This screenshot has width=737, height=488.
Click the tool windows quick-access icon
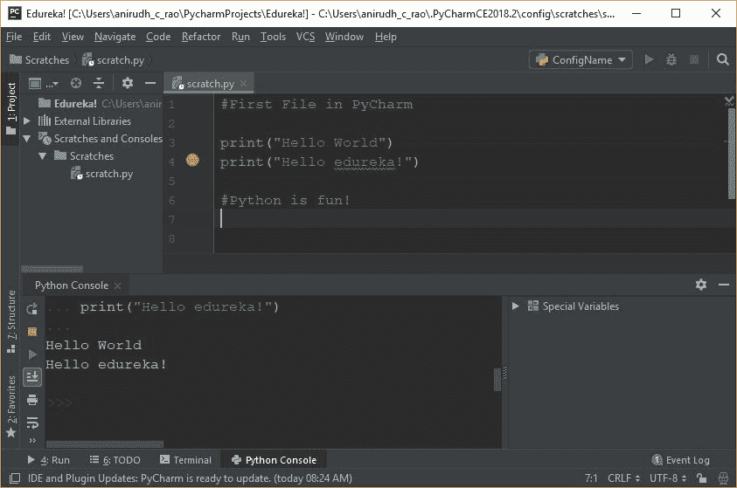tap(15, 478)
